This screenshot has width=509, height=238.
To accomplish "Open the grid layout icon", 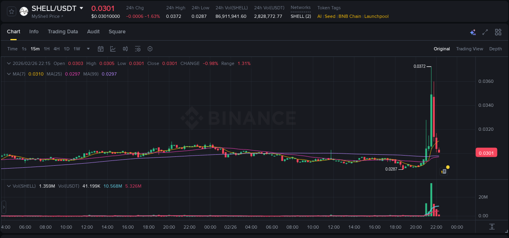I will [498, 32].
